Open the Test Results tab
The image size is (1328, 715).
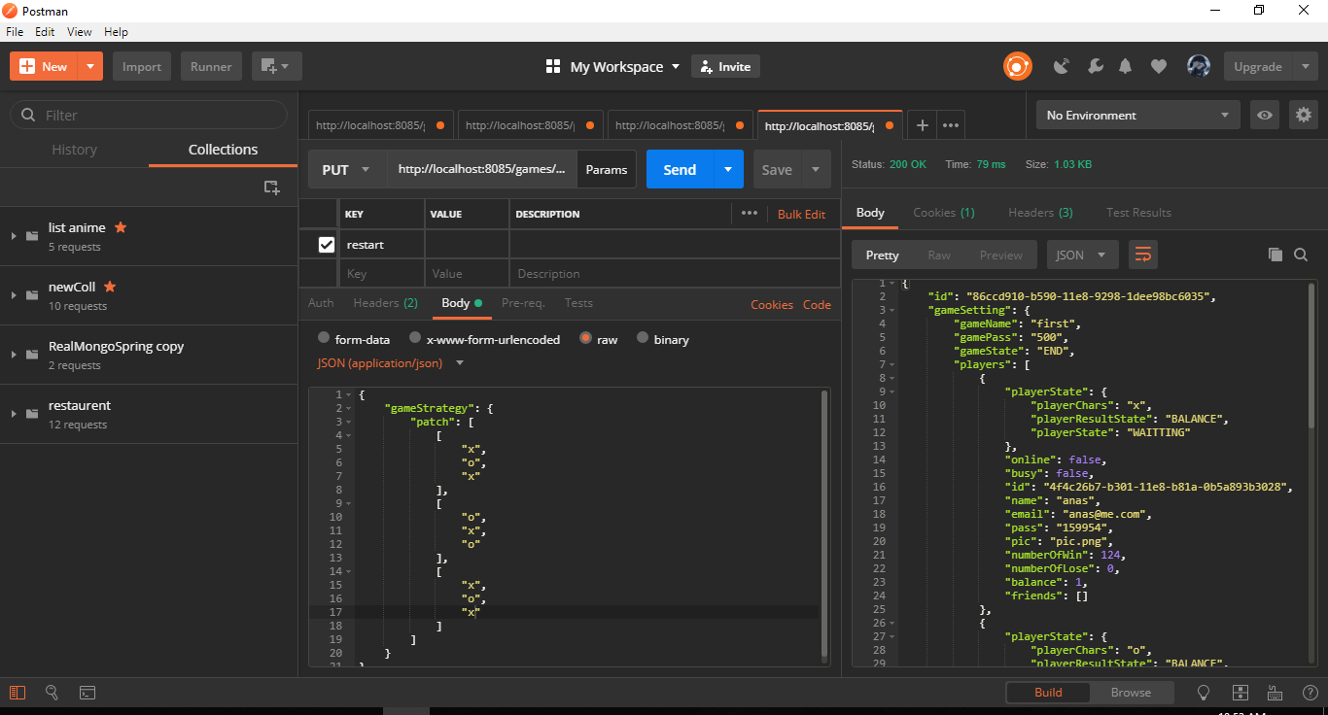pyautogui.click(x=1138, y=212)
